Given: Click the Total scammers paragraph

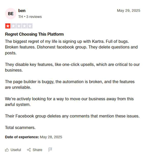Looking at the screenshot, I should click(x=20, y=127).
